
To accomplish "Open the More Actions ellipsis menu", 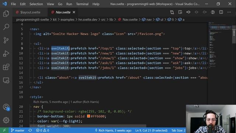I will (x=229, y=12).
